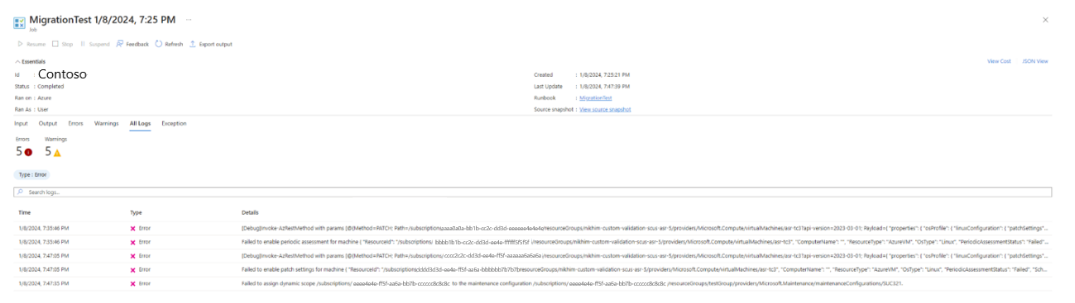This screenshot has width=1075, height=303.
Task: Click the Last Update 7:47:39 PM value
Action: [605, 86]
